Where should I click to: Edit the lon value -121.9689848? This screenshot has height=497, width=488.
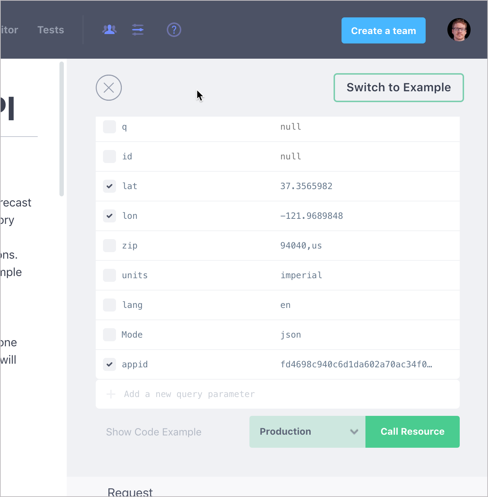tap(312, 216)
